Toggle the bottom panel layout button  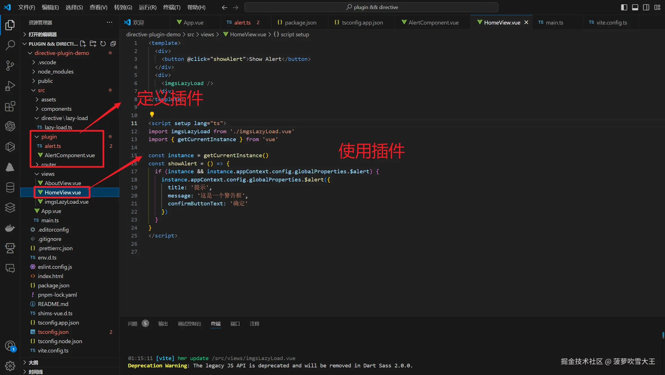pyautogui.click(x=635, y=7)
